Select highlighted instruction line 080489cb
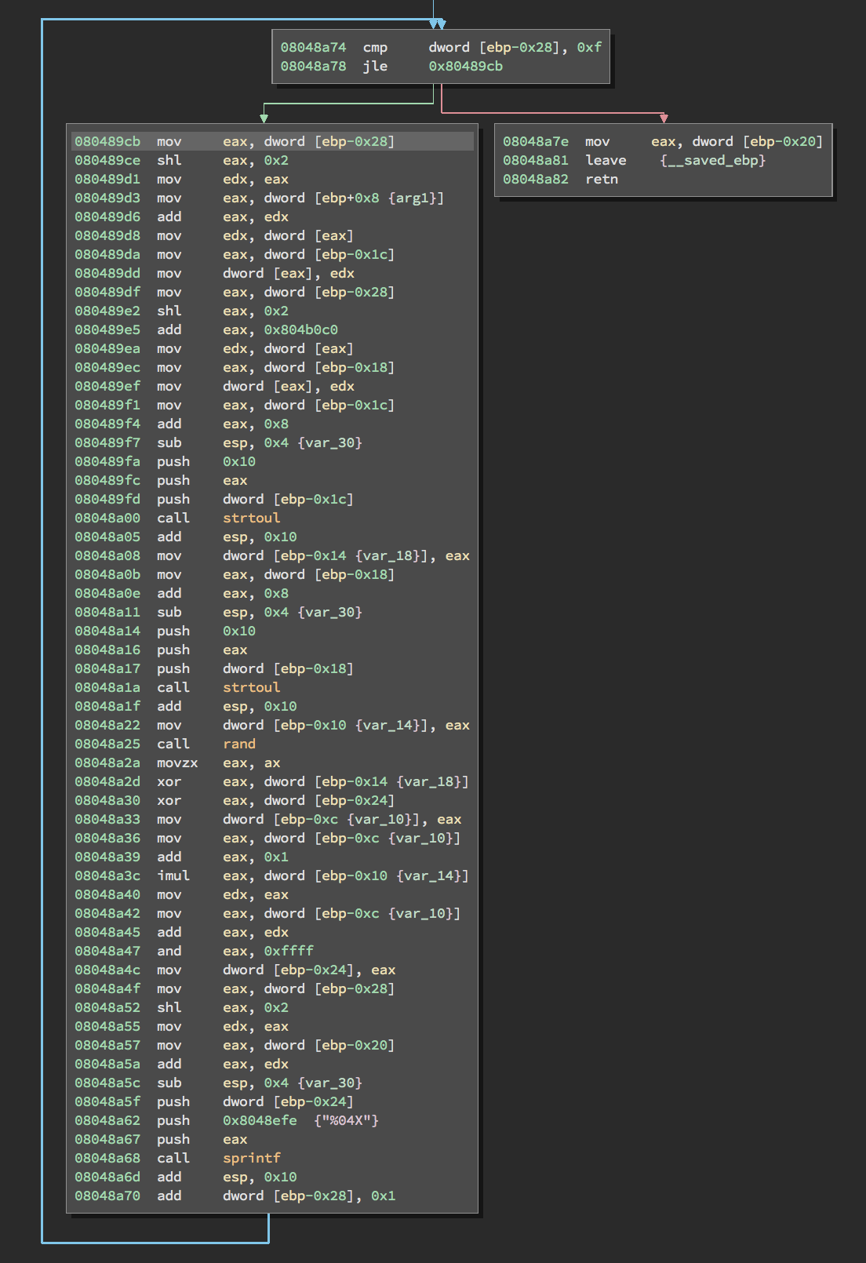866x1263 pixels. click(272, 141)
